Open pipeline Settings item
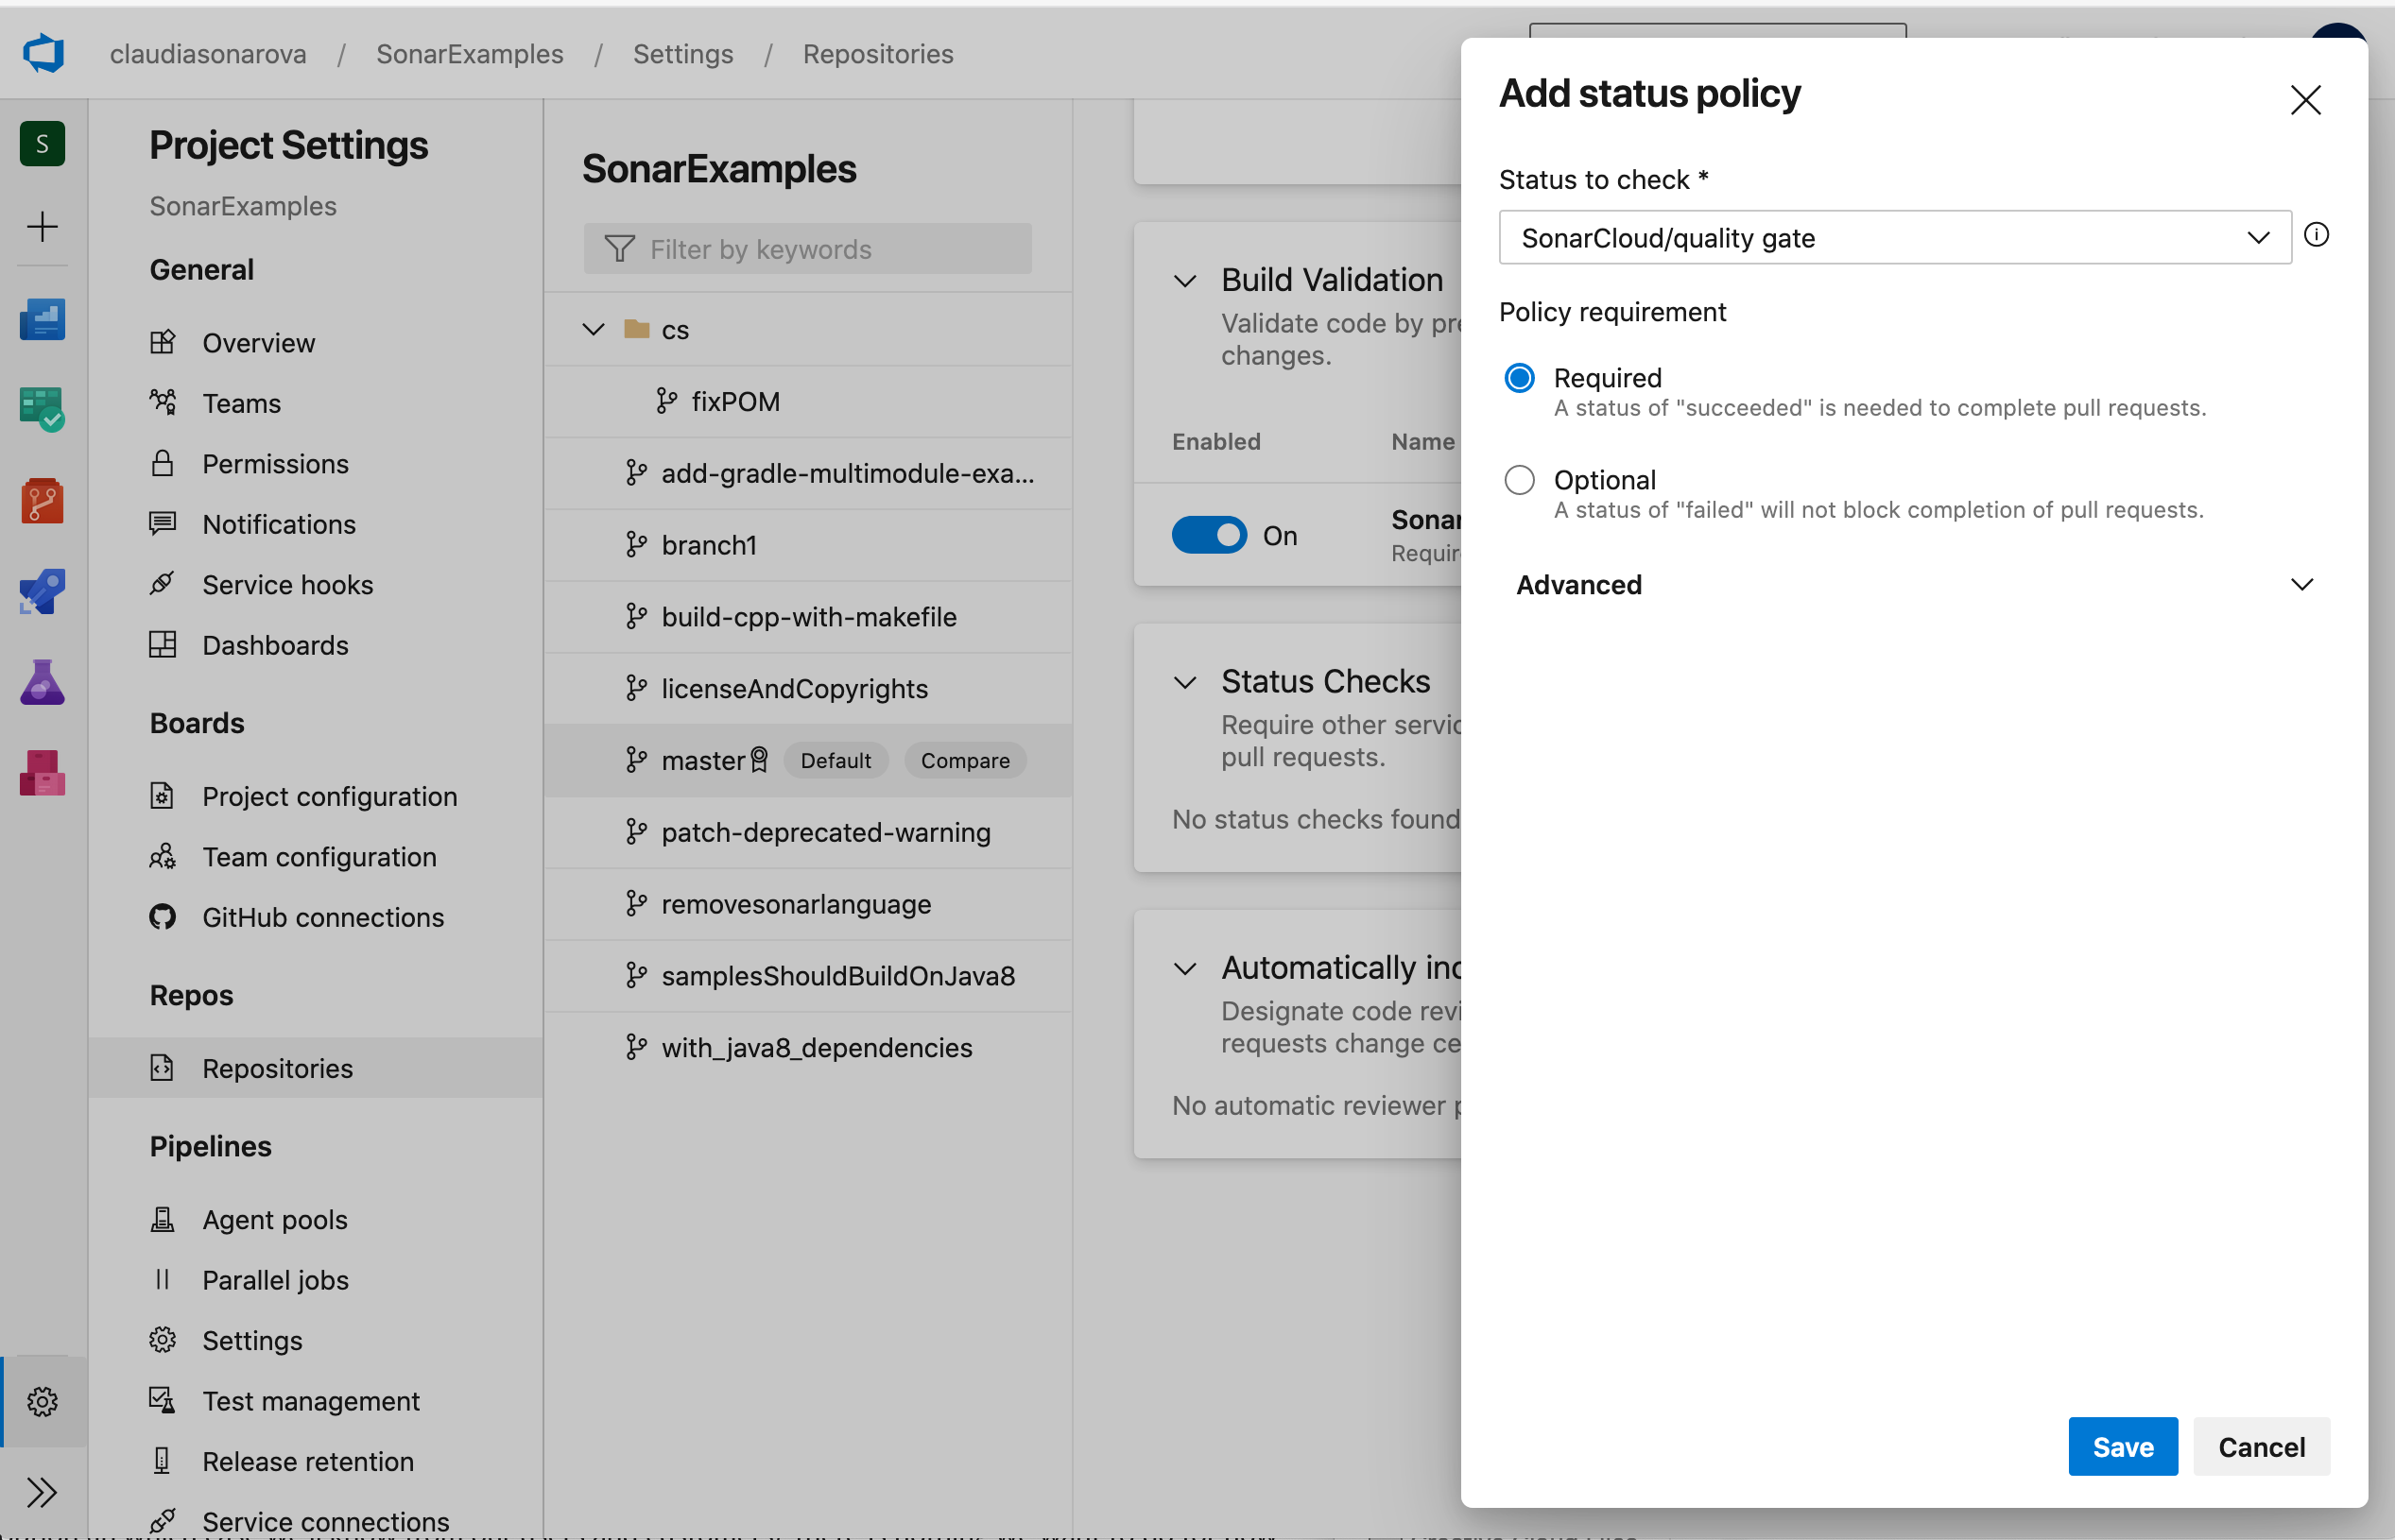 (252, 1340)
